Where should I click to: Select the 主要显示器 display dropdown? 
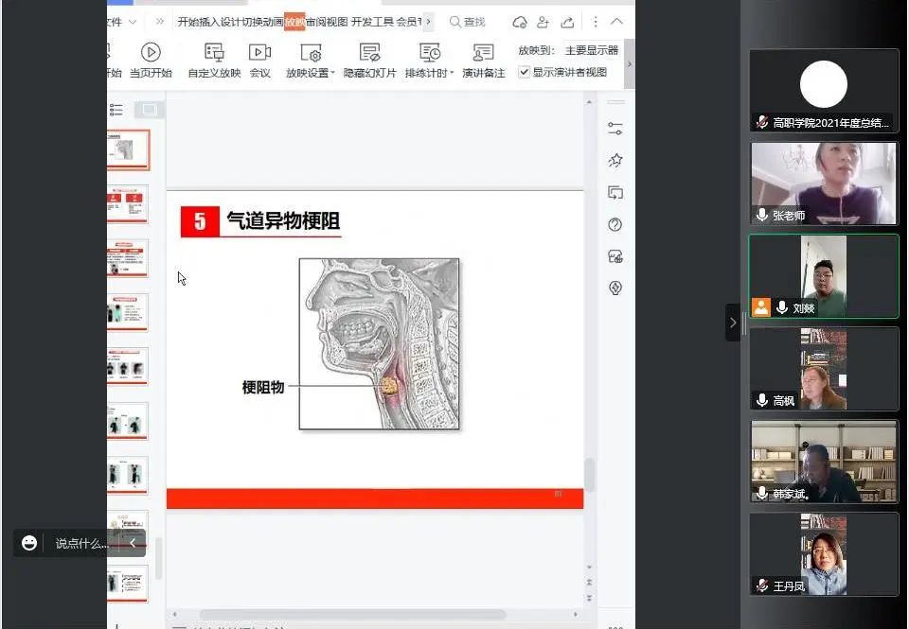pyautogui.click(x=591, y=50)
